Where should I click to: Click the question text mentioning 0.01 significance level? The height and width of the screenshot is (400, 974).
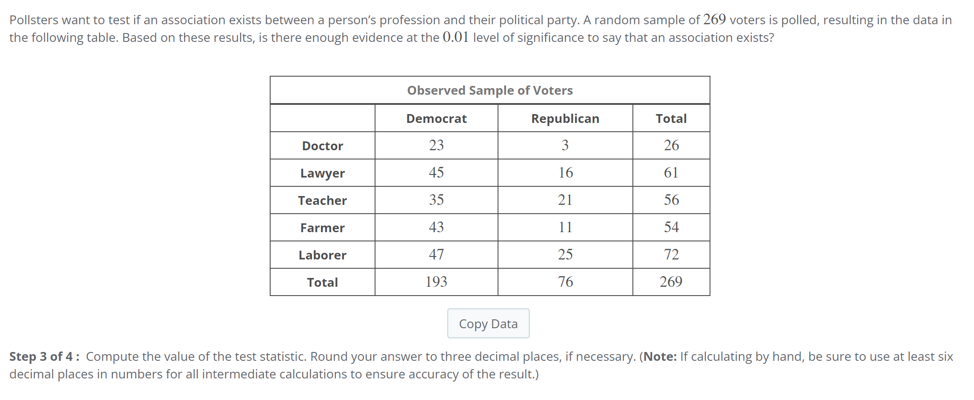(x=454, y=37)
